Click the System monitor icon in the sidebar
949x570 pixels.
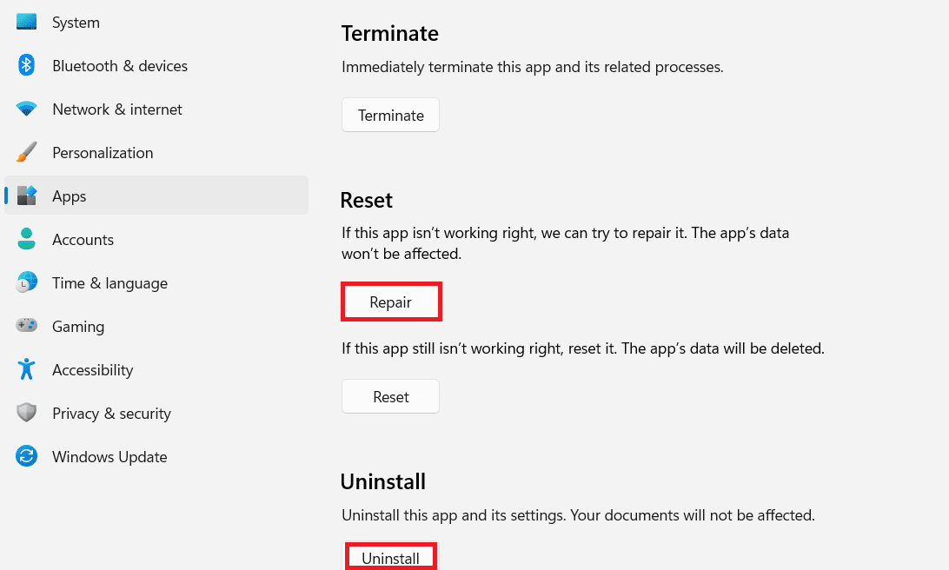click(x=26, y=23)
